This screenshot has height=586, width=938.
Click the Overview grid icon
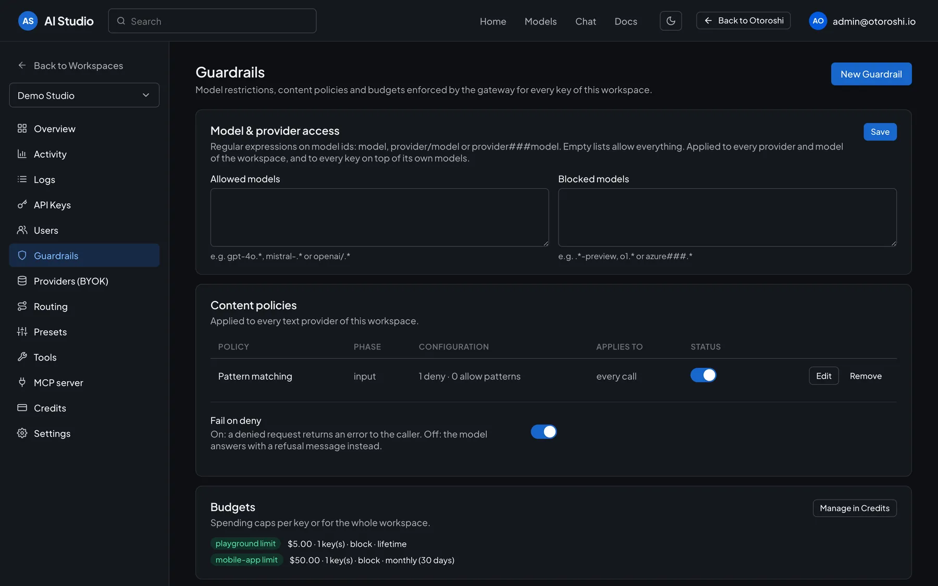click(x=22, y=128)
